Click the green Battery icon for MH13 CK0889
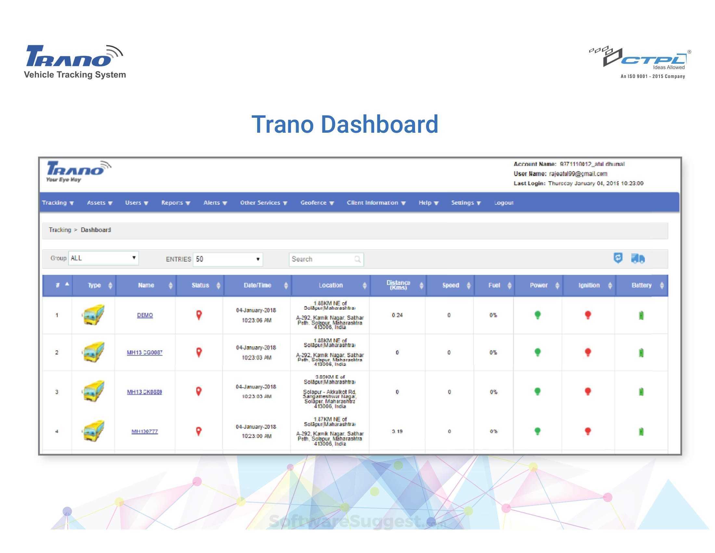Viewport: 715px width, 553px height. coord(642,392)
